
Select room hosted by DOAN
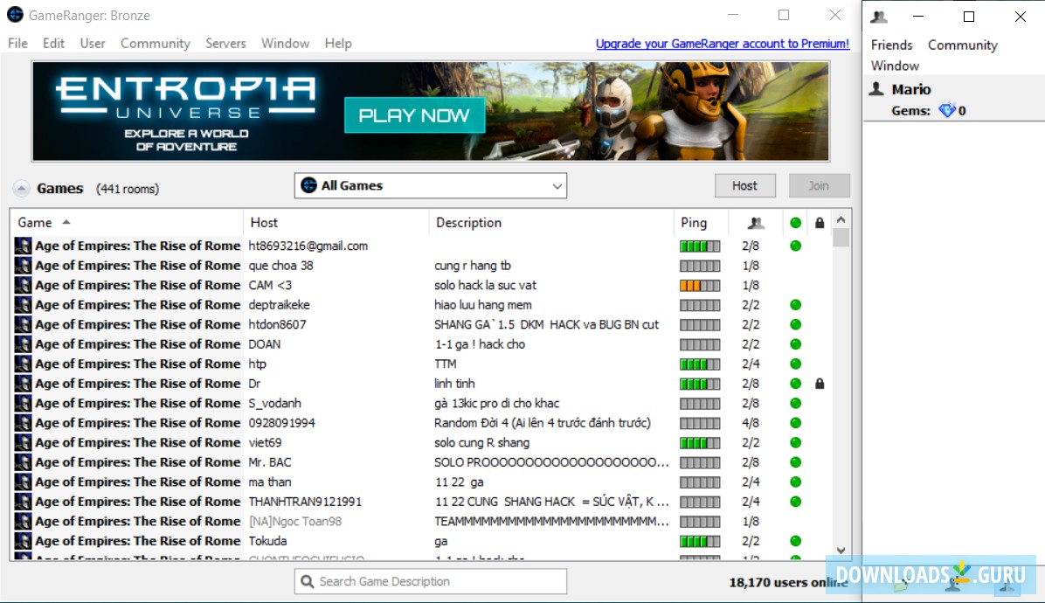click(422, 343)
